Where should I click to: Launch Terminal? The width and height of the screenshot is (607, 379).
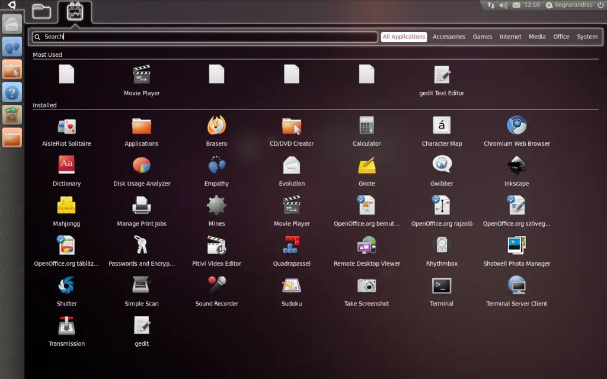[x=442, y=291]
